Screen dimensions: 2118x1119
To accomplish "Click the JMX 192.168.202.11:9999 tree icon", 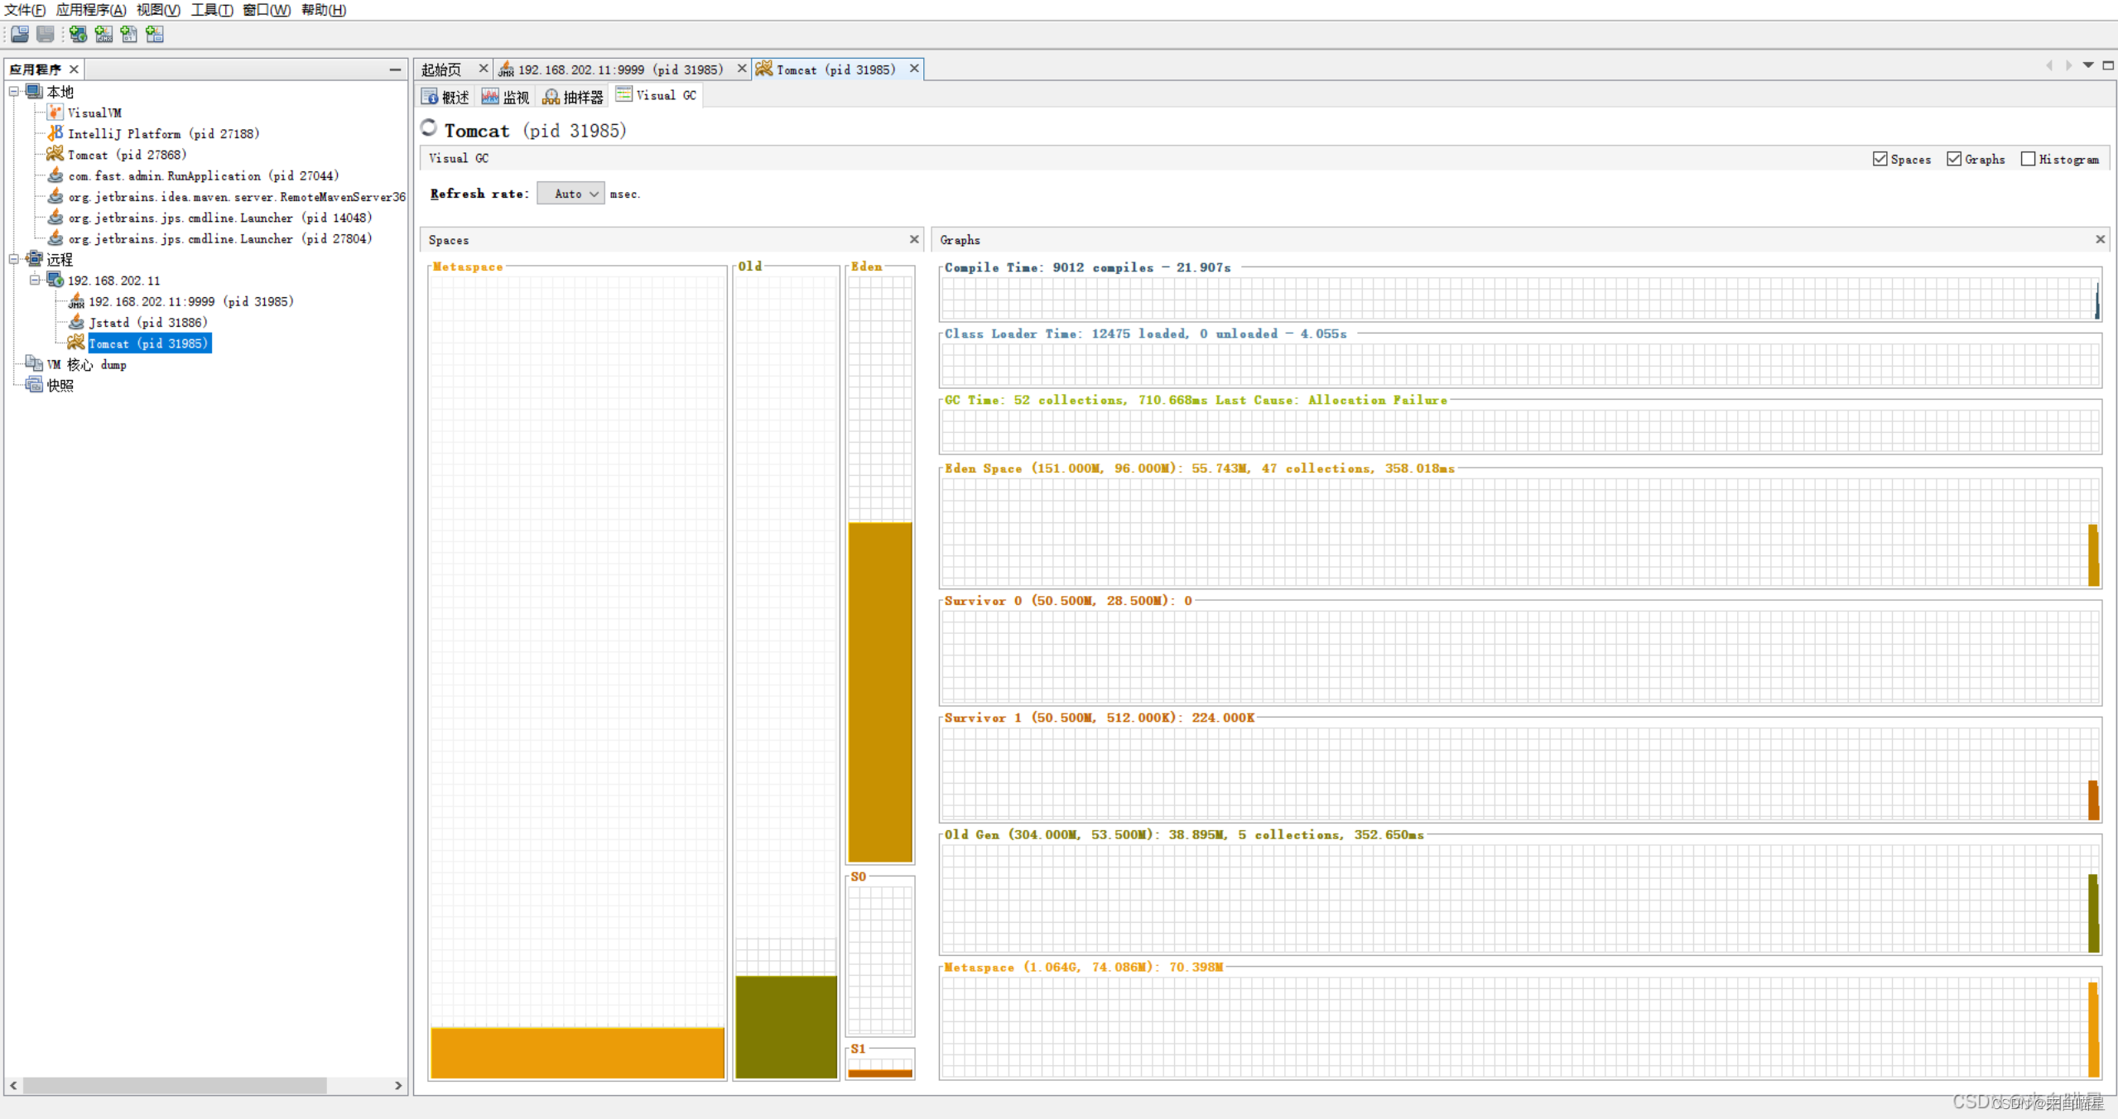I will [x=76, y=301].
